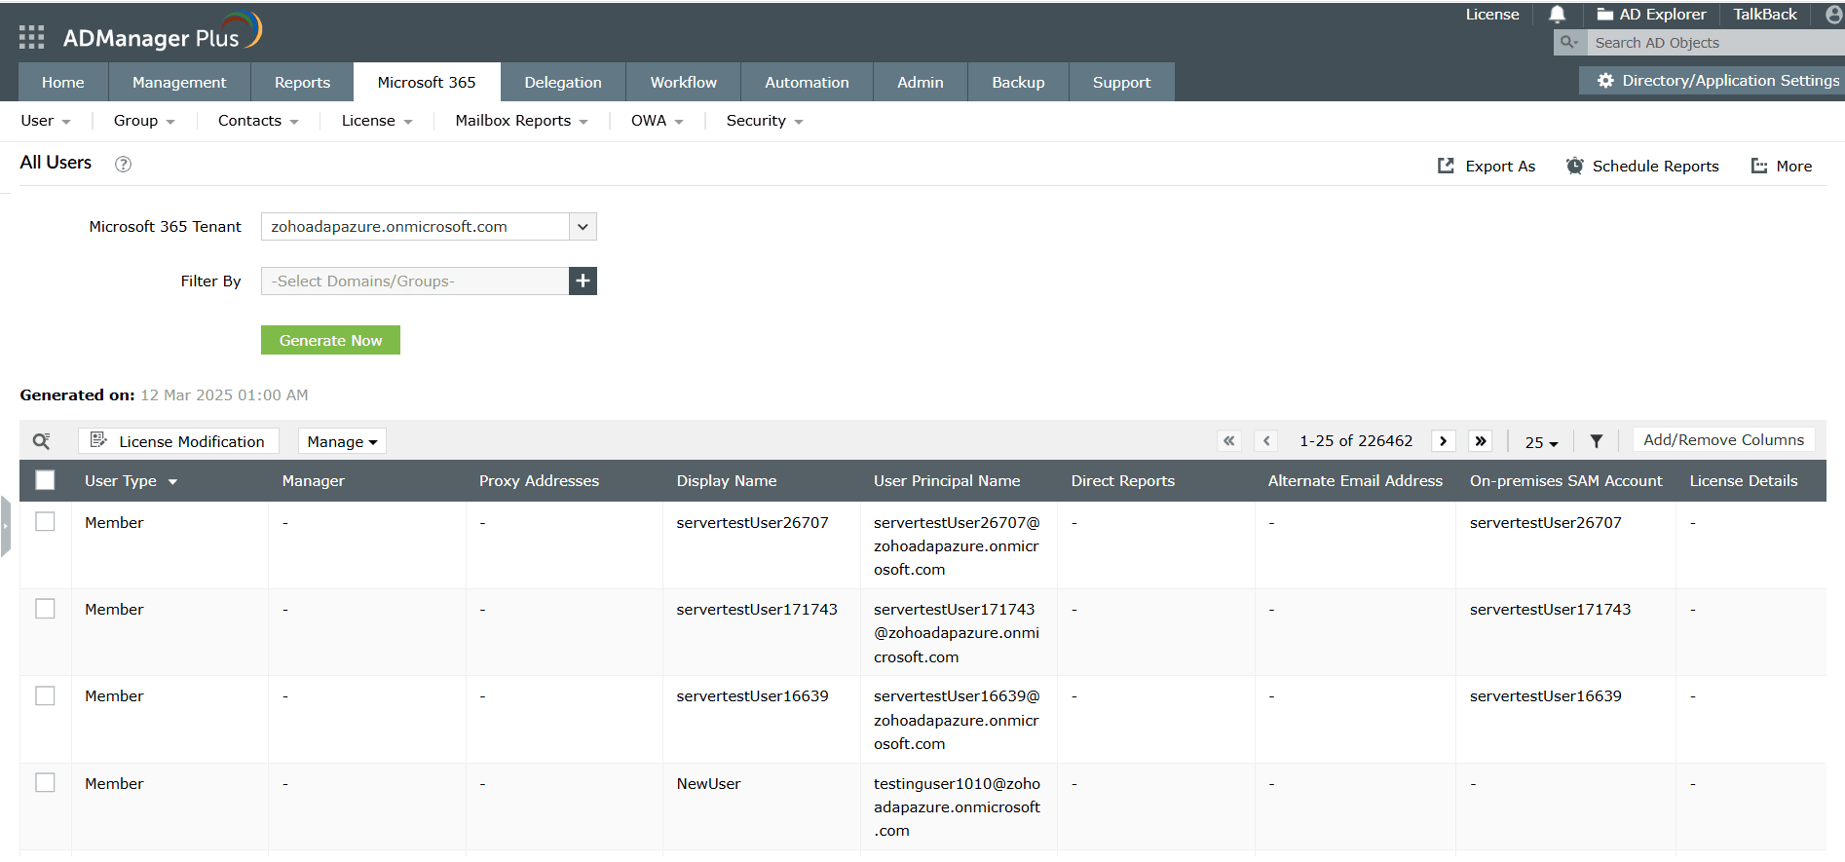Image resolution: width=1845 pixels, height=862 pixels.
Task: Click the Proxy Addresses column header
Action: click(x=539, y=481)
